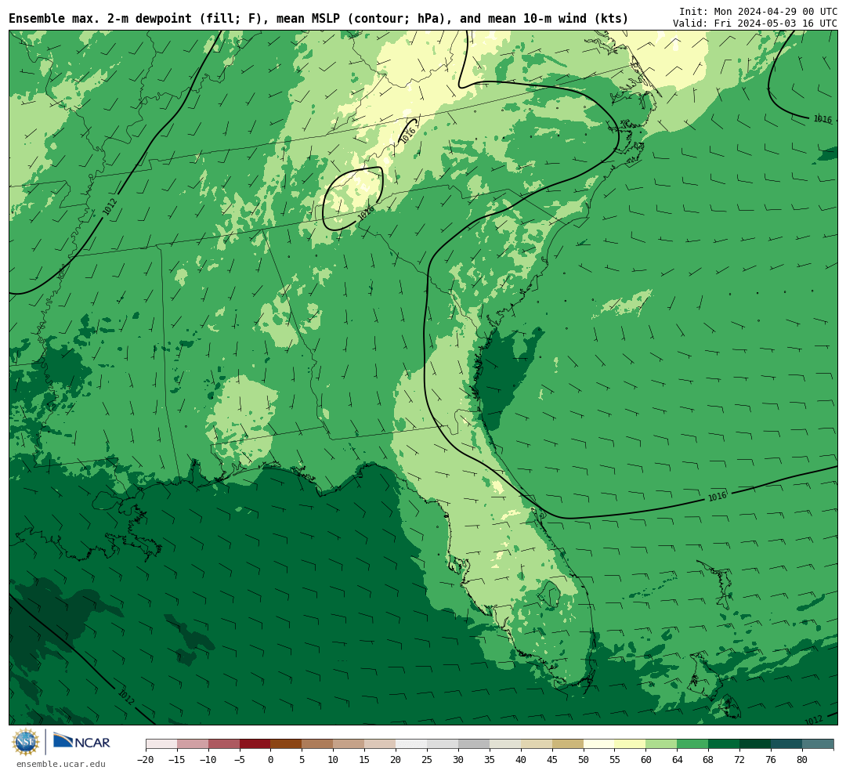Click the 1016 label at the map's northeast corner

coord(822,119)
